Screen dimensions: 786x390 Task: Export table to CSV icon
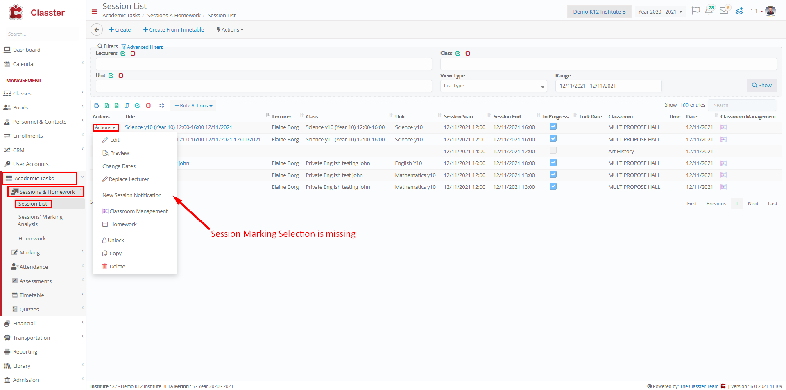[117, 105]
